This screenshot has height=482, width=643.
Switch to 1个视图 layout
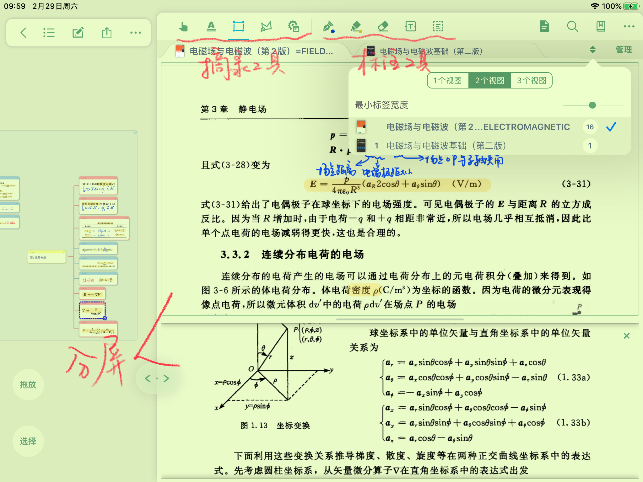[448, 81]
